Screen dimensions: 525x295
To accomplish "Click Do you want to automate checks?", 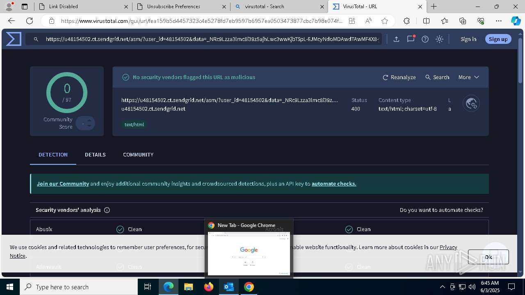I will click(441, 210).
